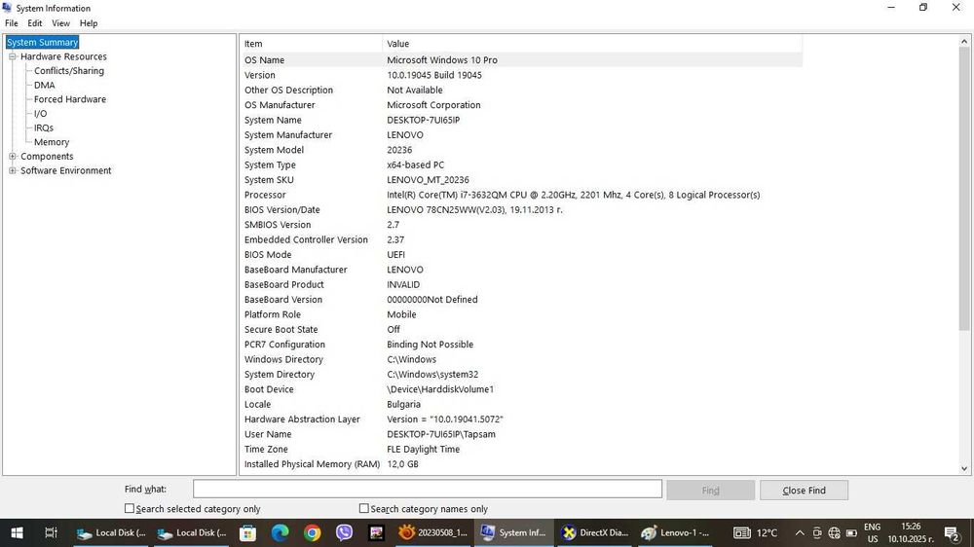974x547 pixels.
Task: Select the Locale row
Action: pyautogui.click(x=521, y=404)
